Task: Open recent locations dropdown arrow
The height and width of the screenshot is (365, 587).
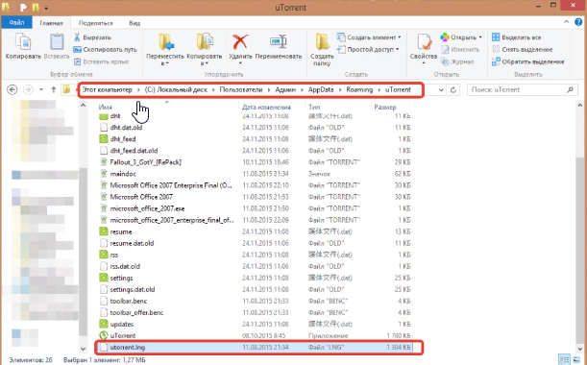Action: pos(41,90)
